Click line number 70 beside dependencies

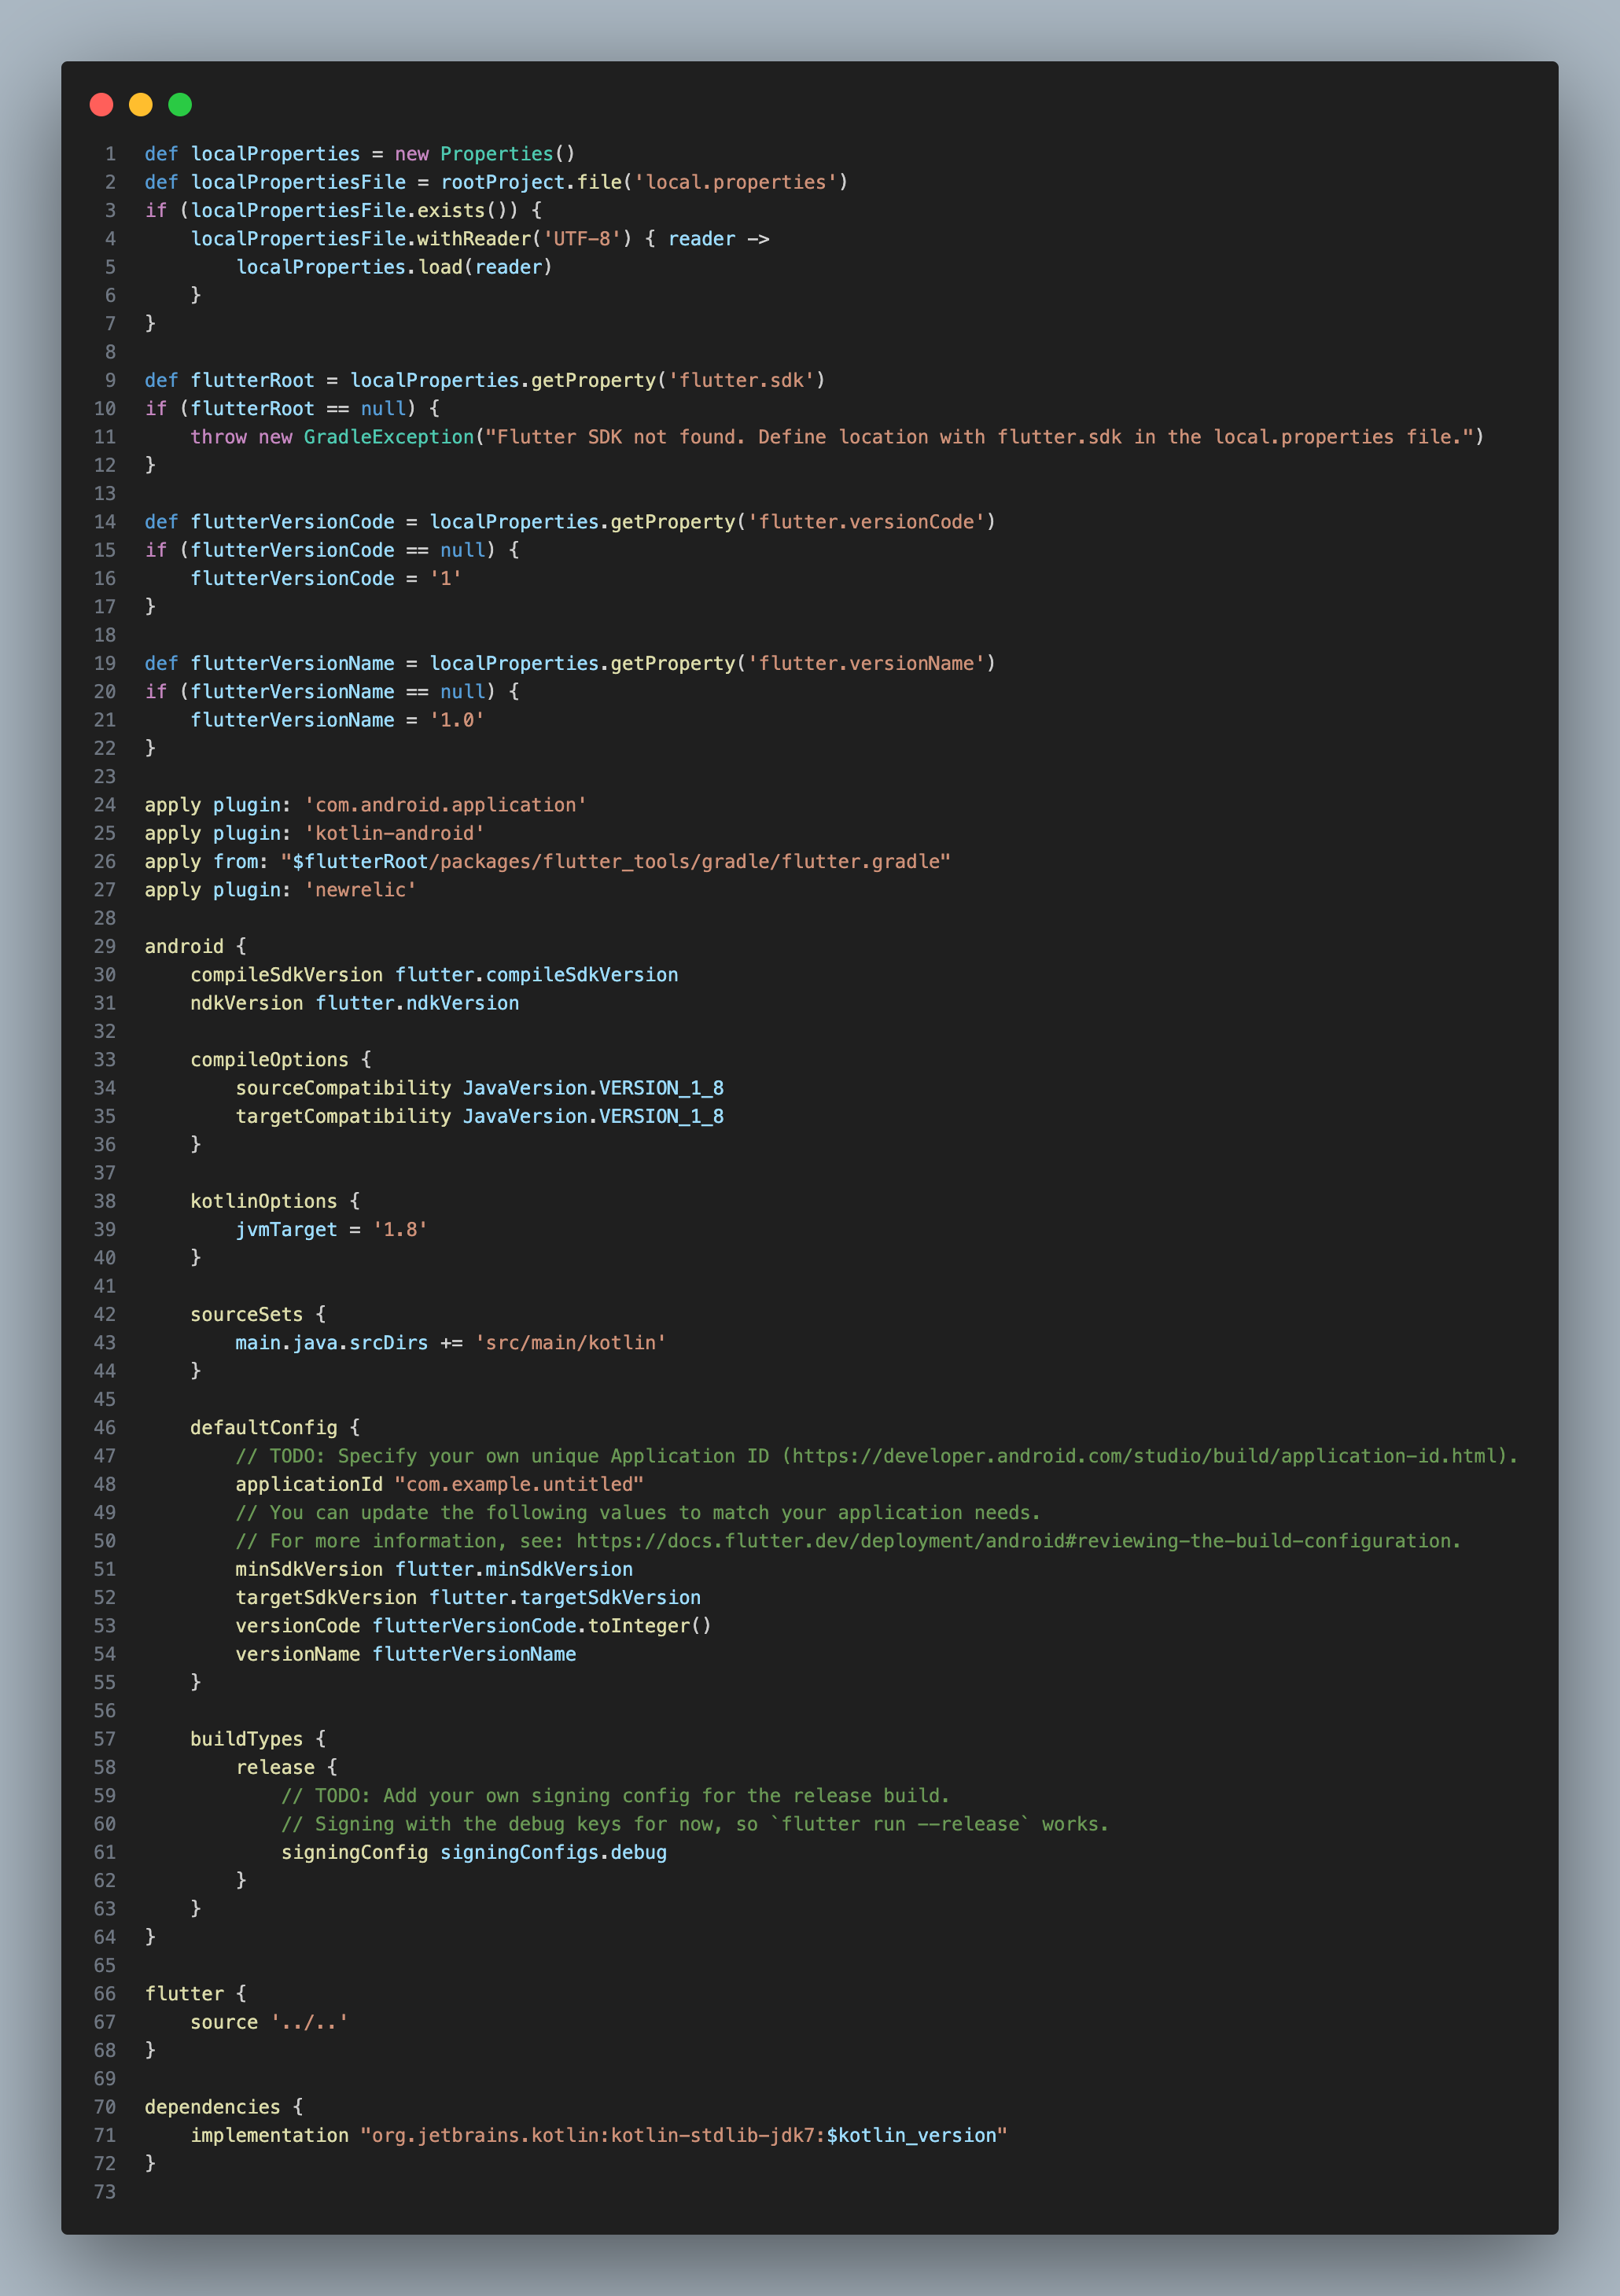click(x=105, y=2107)
